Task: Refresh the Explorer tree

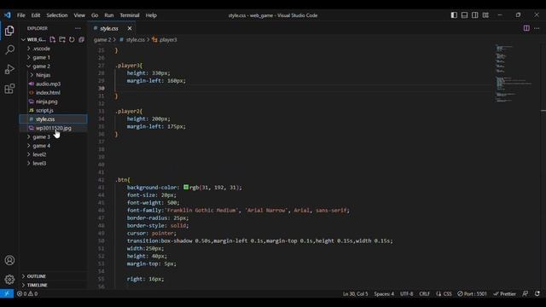Action: 72,40
